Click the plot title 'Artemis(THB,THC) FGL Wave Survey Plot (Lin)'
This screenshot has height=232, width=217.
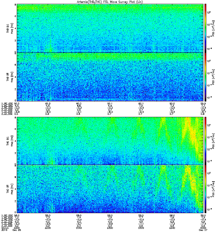click(x=110, y=2)
